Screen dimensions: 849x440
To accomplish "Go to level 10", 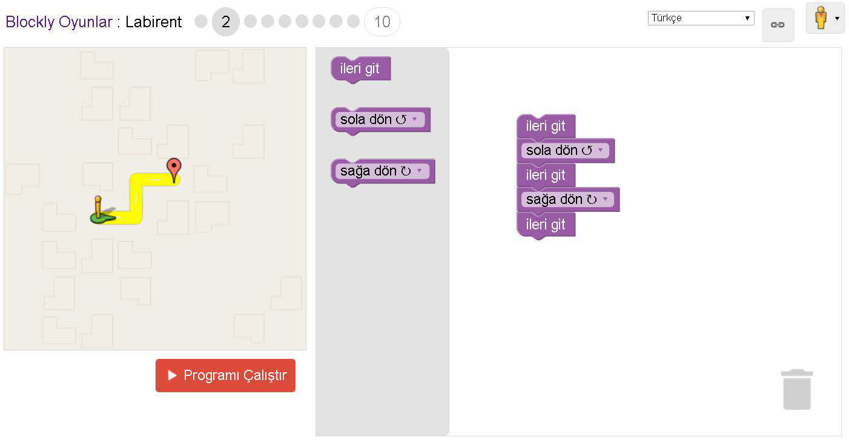I will 382,22.
